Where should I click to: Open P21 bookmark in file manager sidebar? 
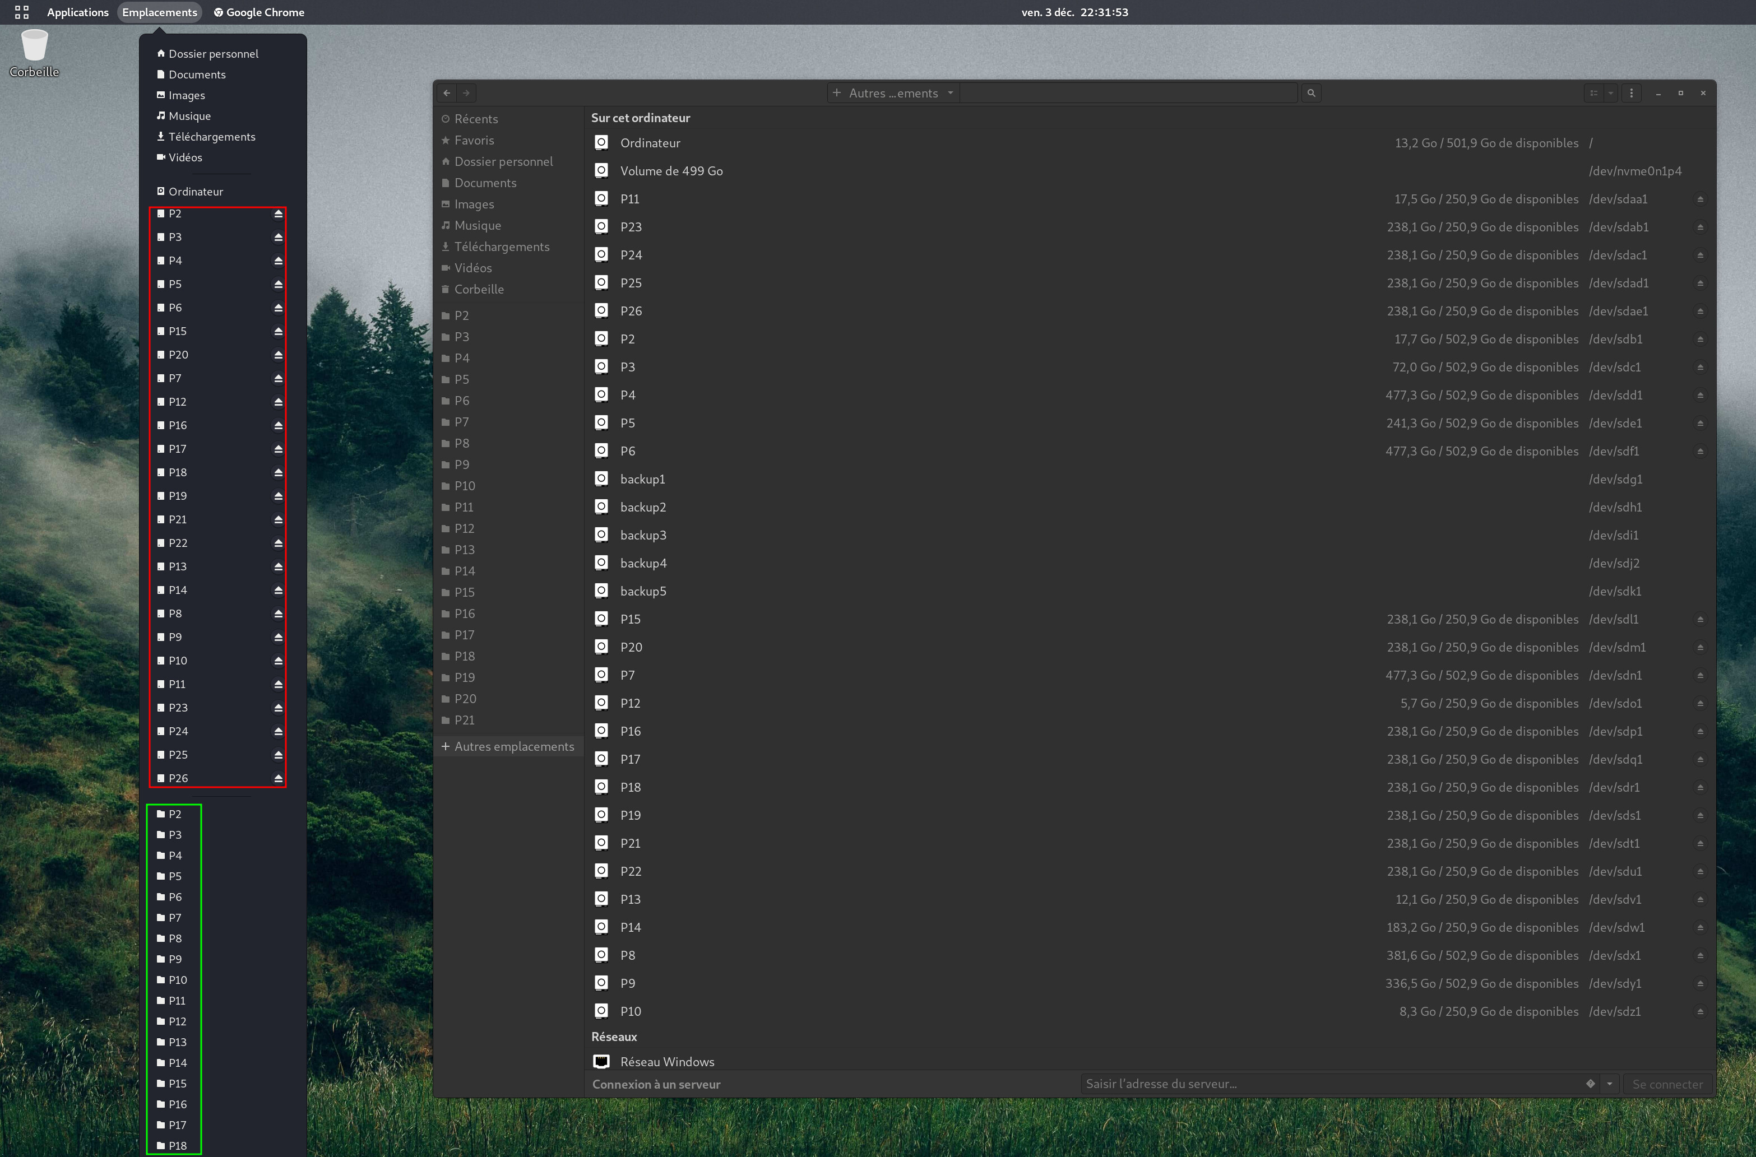tap(508, 720)
